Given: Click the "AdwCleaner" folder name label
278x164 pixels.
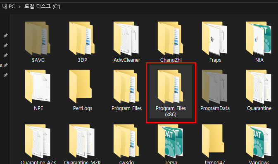Looking at the screenshot, I should [x=127, y=60].
